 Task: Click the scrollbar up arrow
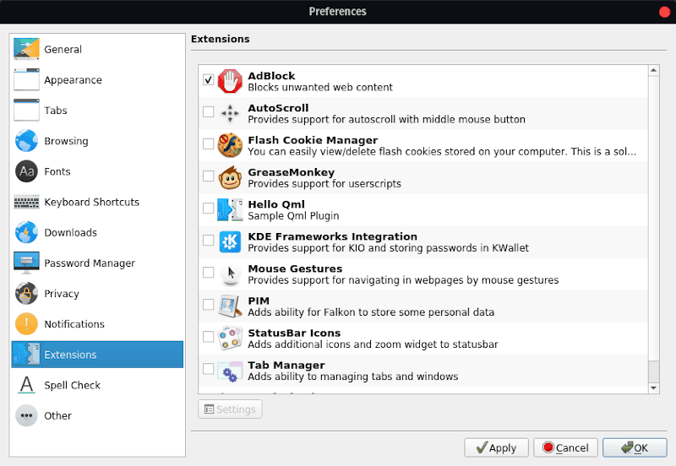click(653, 72)
